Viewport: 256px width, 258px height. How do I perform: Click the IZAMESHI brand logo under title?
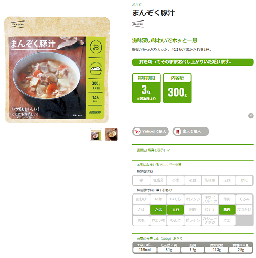(x=138, y=24)
